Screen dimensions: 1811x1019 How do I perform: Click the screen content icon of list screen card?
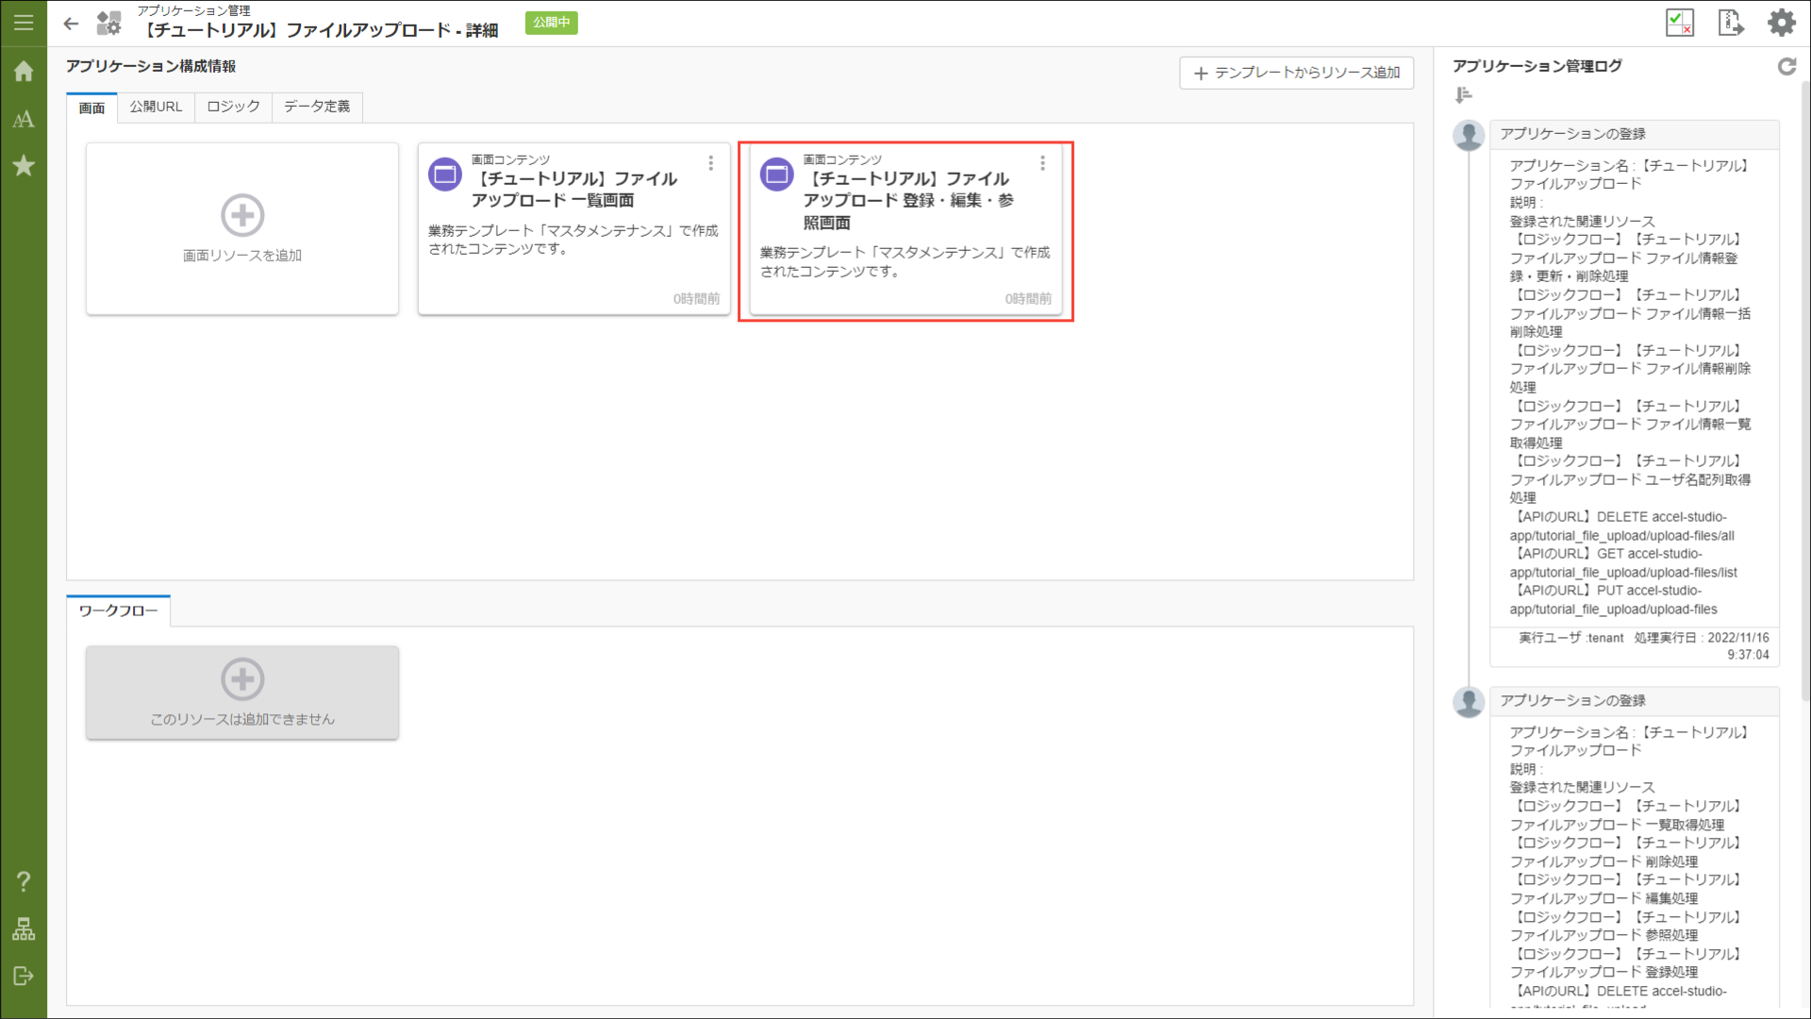click(x=445, y=175)
